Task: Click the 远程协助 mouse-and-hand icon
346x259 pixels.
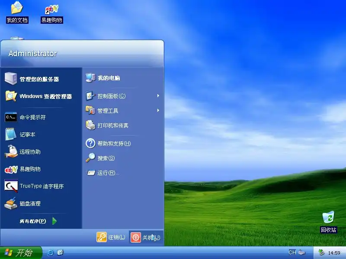Action: tap(11, 152)
